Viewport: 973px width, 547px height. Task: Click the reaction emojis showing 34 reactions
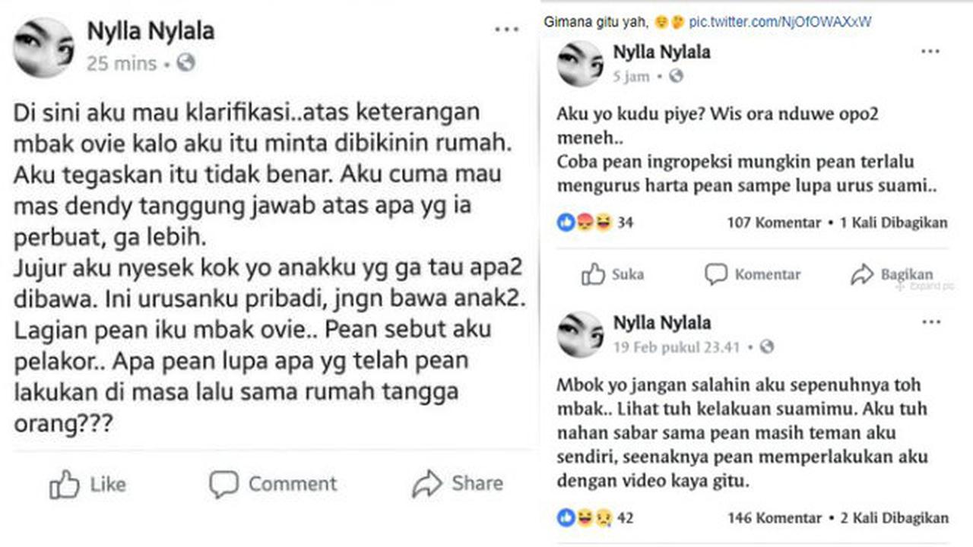point(585,223)
